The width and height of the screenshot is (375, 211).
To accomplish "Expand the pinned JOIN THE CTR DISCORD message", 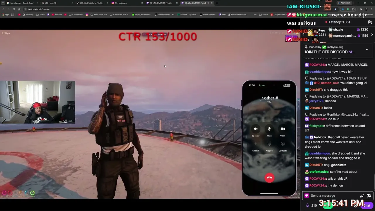I will point(367,50).
